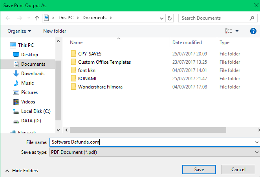Click New folder in the toolbar
The height and width of the screenshot is (177, 260).
coord(55,31)
